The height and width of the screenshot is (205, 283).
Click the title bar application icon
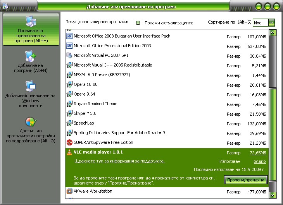[5, 6]
